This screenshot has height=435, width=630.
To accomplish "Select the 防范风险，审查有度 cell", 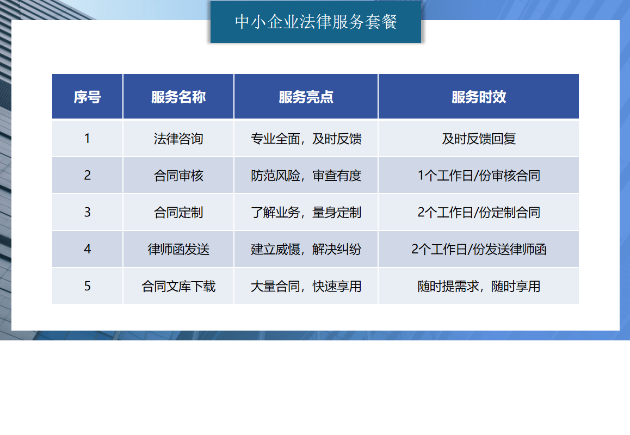I will [x=306, y=176].
